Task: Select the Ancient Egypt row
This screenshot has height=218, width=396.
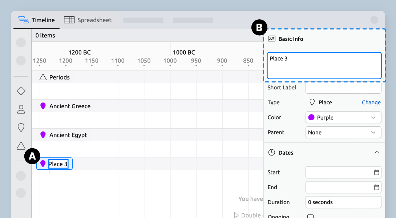Action: [148, 135]
